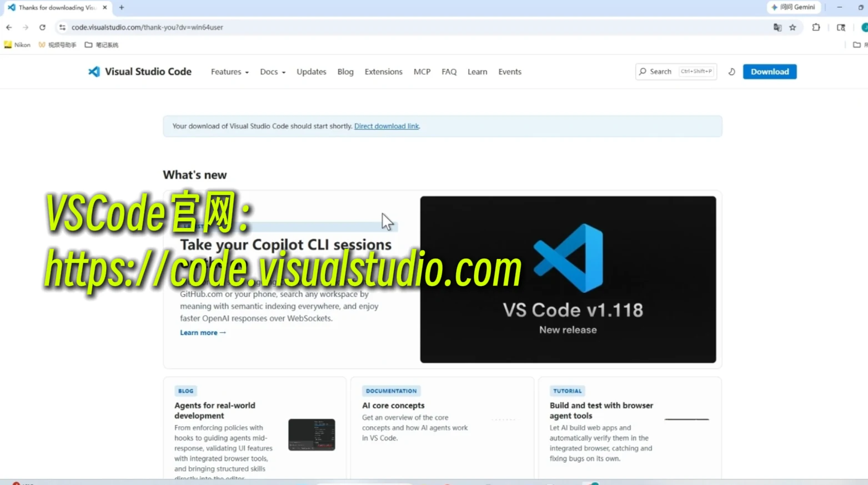This screenshot has height=485, width=868.
Task: Close the Thanks for downloading tab
Action: coord(105,8)
